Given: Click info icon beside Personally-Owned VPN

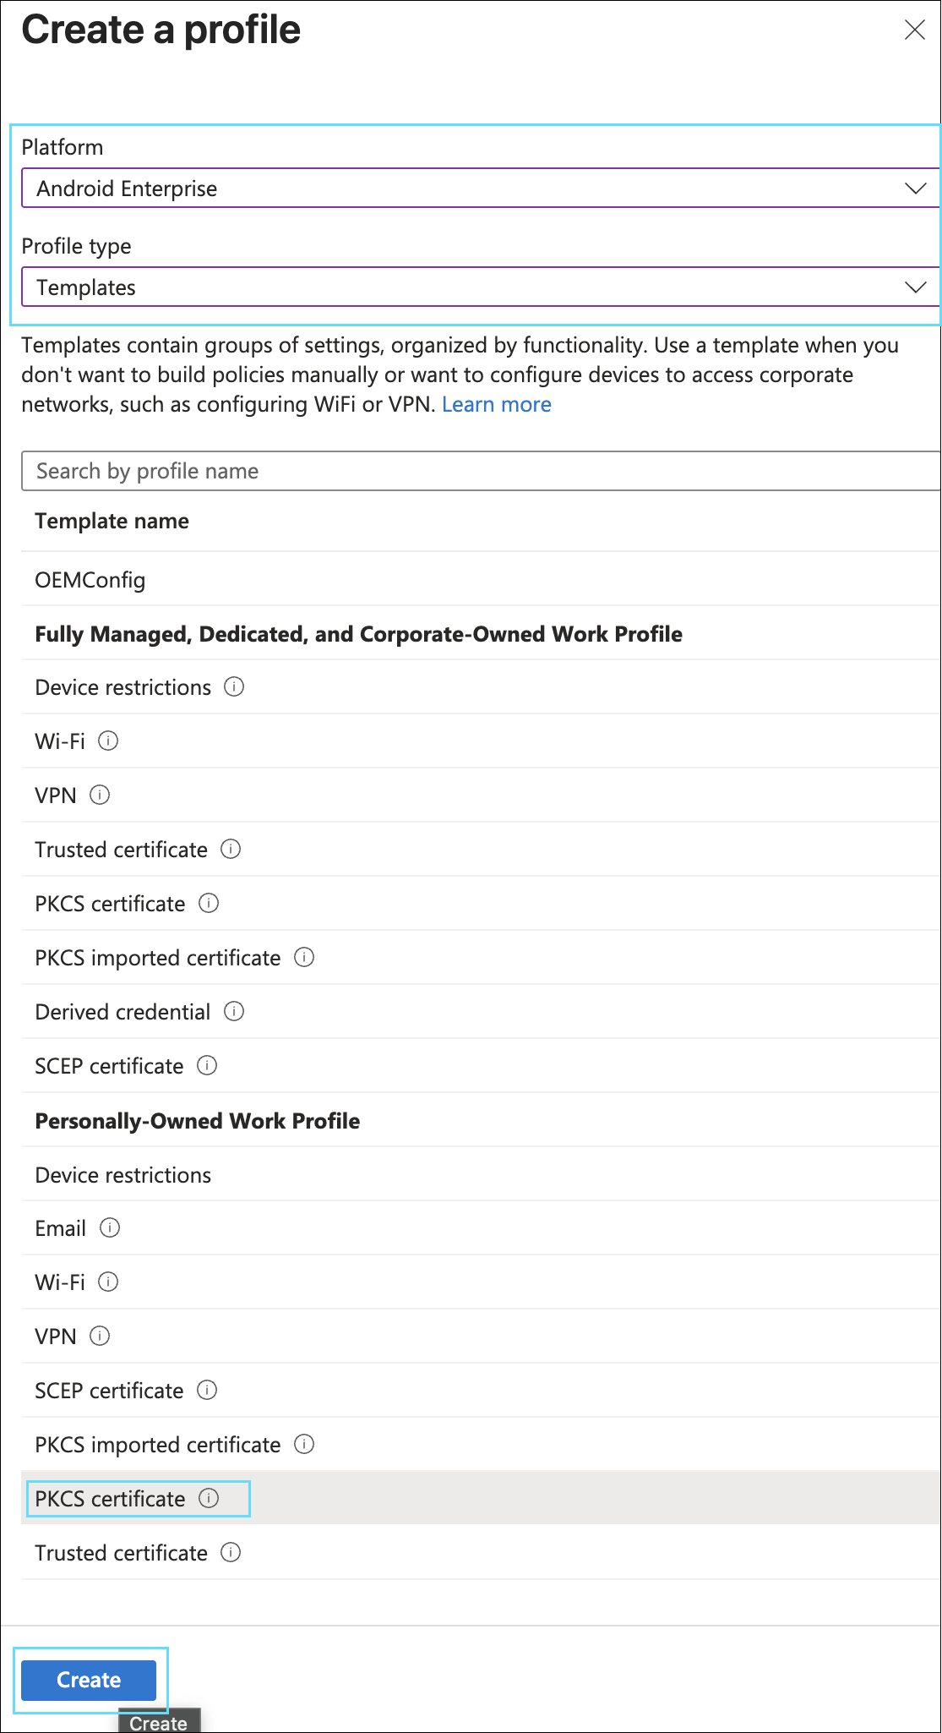Looking at the screenshot, I should click(100, 1336).
